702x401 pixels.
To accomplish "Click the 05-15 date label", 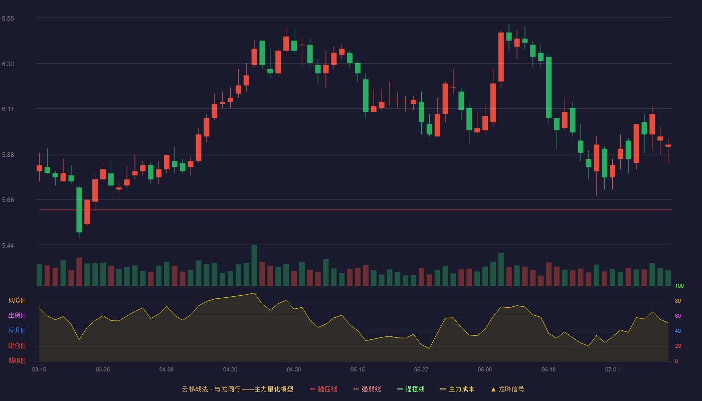I will [358, 369].
